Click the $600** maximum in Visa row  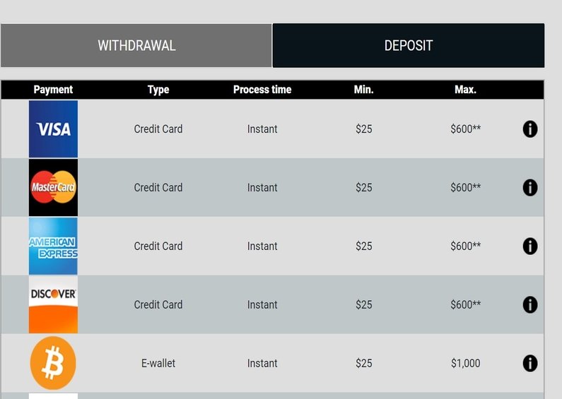[x=465, y=129]
